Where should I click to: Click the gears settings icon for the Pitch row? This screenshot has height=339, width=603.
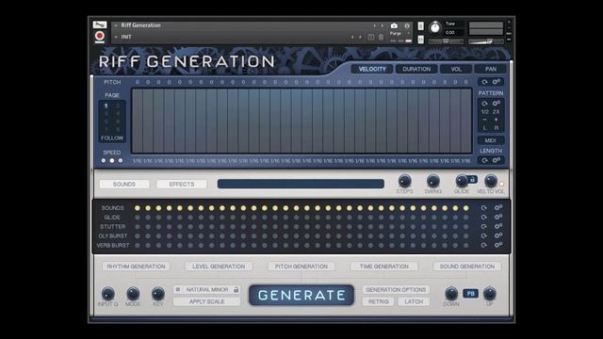497,82
